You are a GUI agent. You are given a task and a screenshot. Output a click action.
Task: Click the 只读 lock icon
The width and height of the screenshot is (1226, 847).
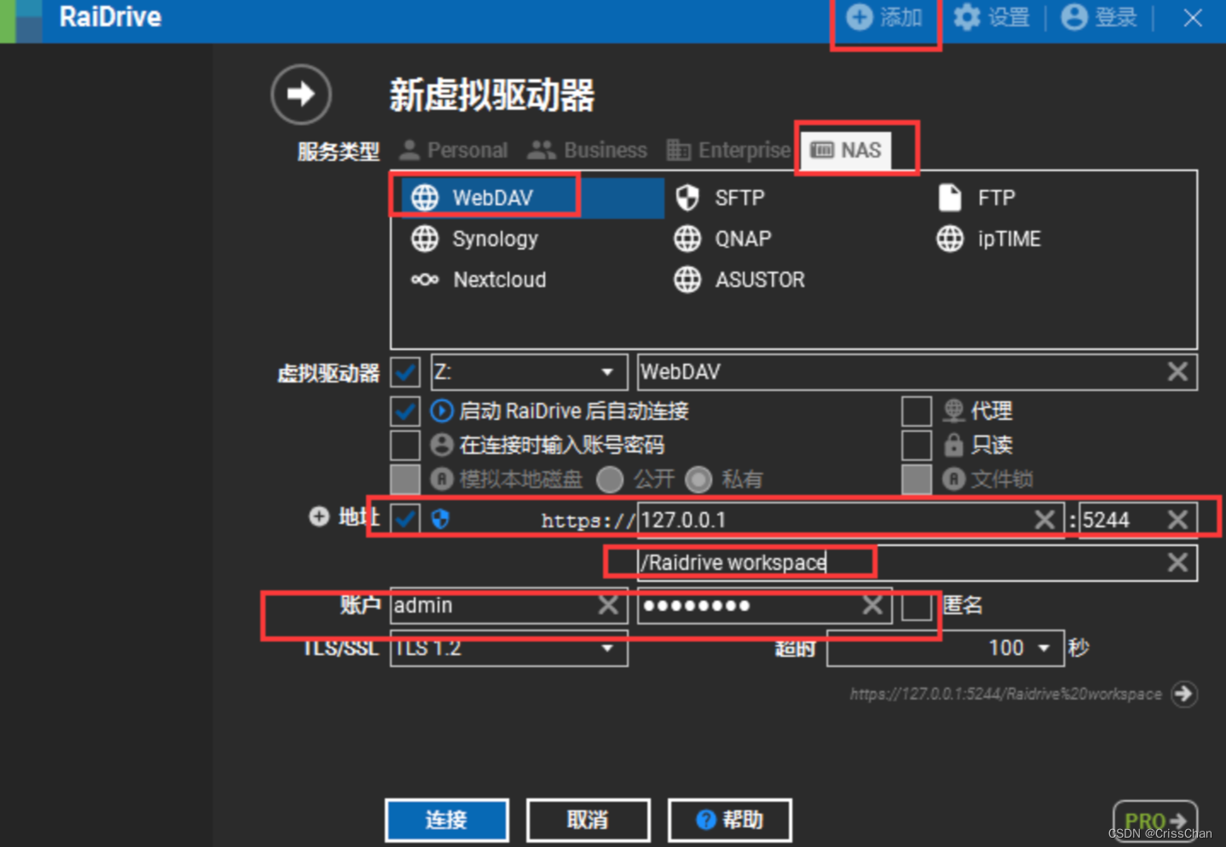(953, 445)
